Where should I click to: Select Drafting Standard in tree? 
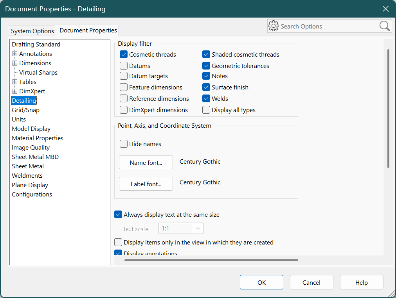(36, 45)
